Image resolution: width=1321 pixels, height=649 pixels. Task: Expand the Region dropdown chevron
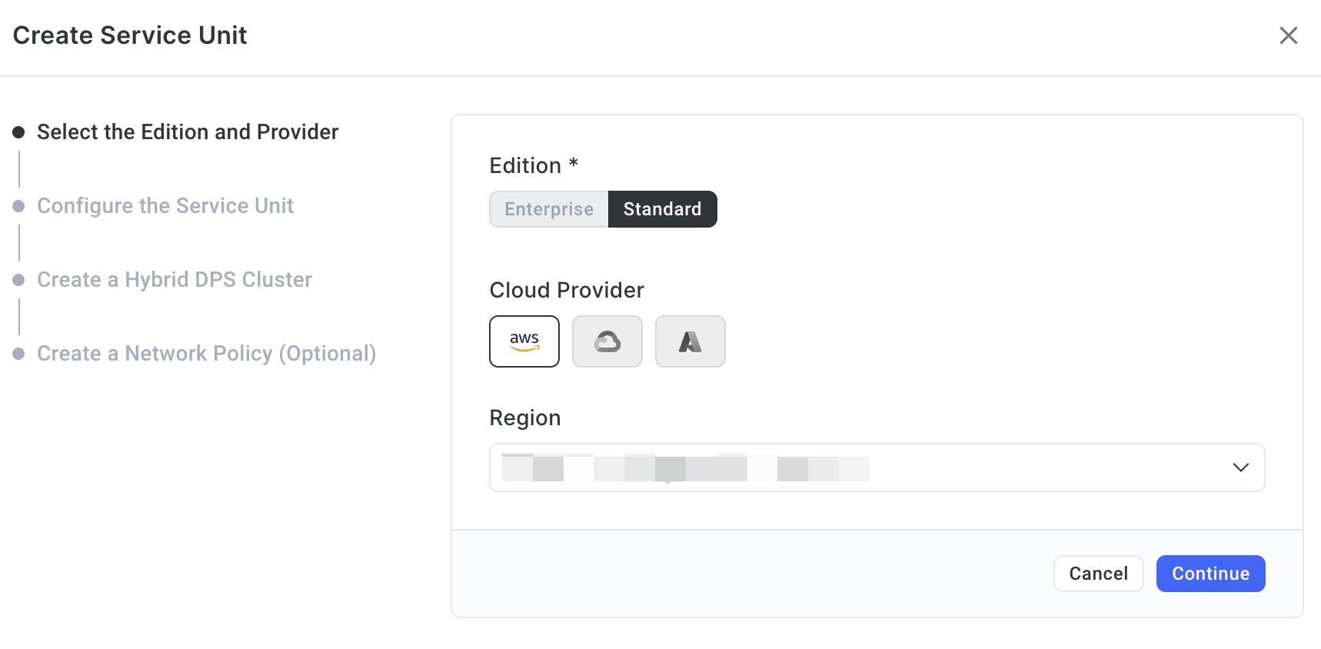[1241, 468]
